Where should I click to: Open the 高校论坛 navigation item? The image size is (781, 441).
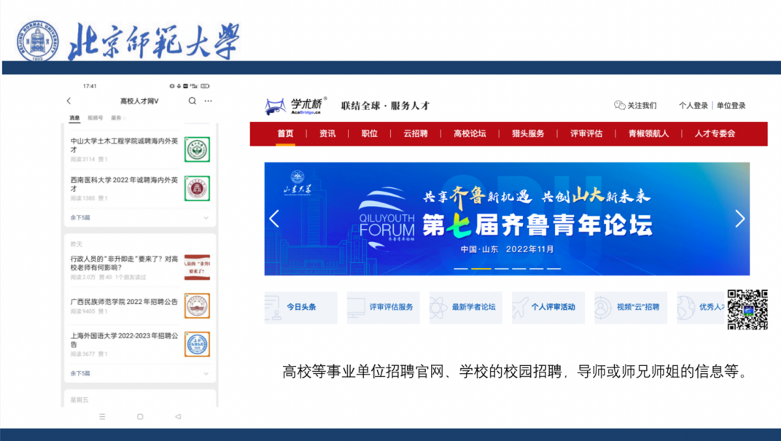pyautogui.click(x=470, y=133)
